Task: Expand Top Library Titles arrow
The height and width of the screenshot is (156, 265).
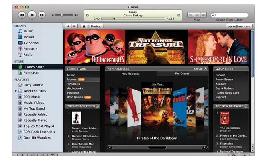Action: click(97, 106)
